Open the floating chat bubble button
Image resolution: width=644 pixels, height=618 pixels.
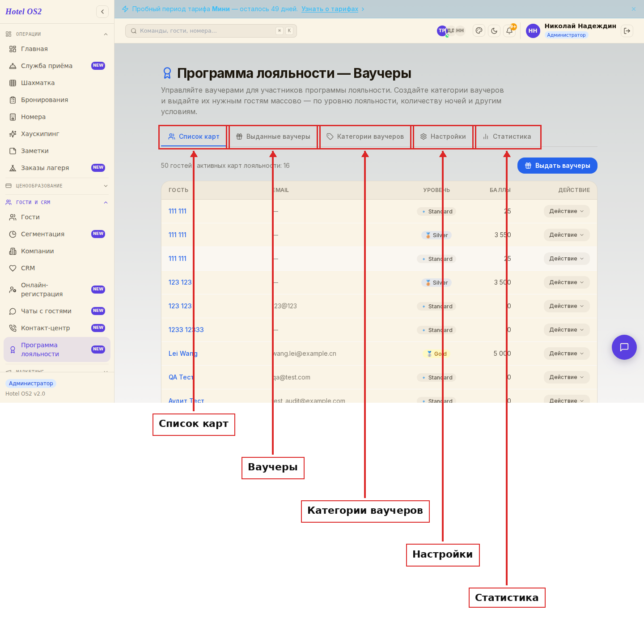624,347
